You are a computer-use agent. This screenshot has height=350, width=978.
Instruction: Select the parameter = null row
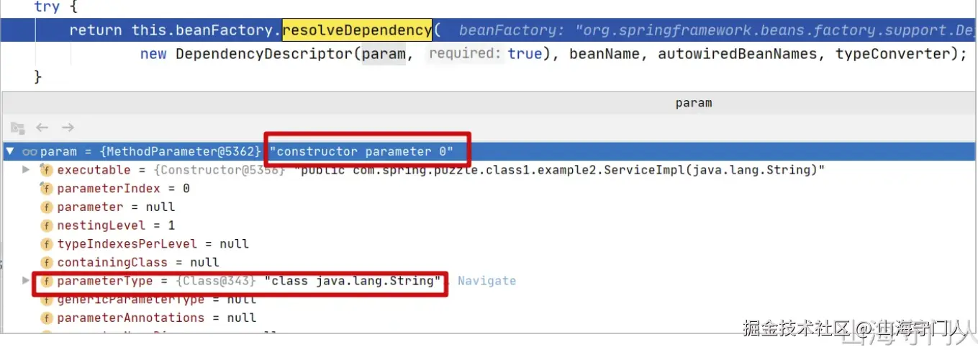[489, 207]
